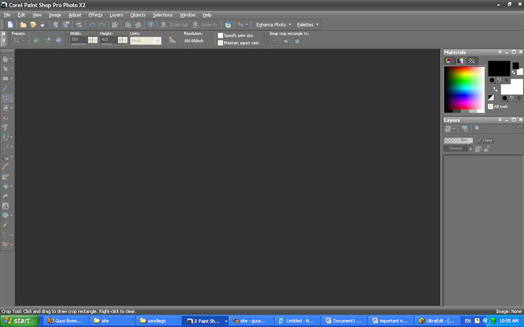Select the Pan hand tool
This screenshot has width=524, height=327.
5,59
